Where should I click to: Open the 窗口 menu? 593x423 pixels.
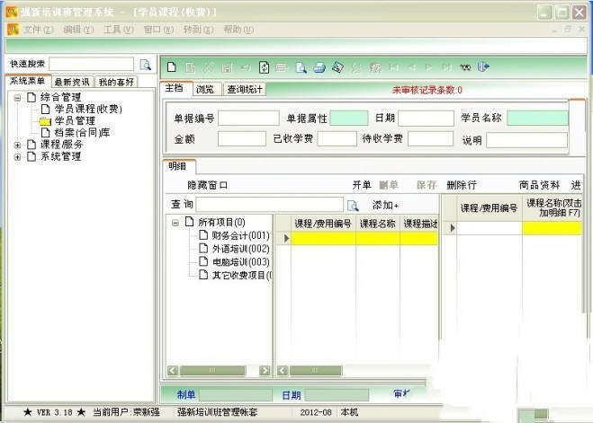pos(158,30)
